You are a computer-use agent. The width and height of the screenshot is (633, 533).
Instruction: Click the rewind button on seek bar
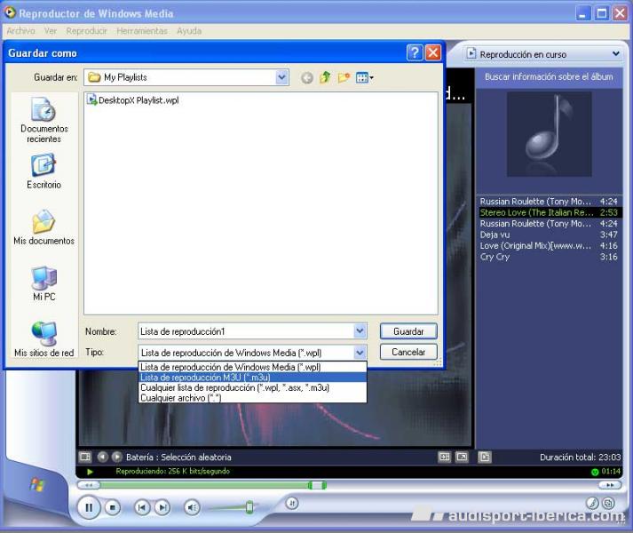tap(89, 485)
